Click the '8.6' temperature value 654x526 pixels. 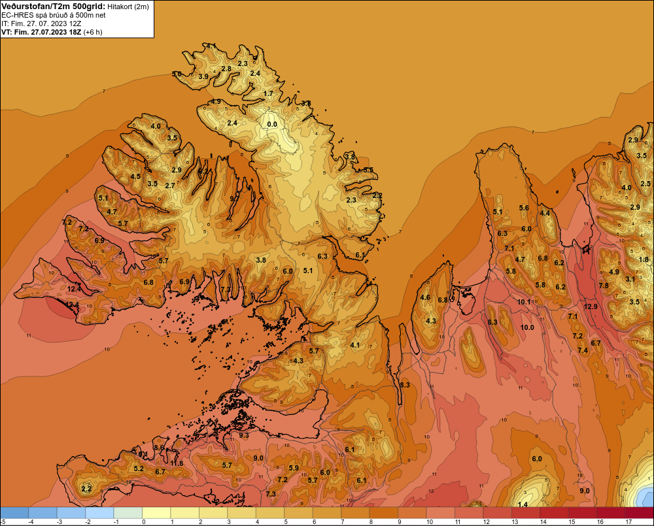(159, 448)
